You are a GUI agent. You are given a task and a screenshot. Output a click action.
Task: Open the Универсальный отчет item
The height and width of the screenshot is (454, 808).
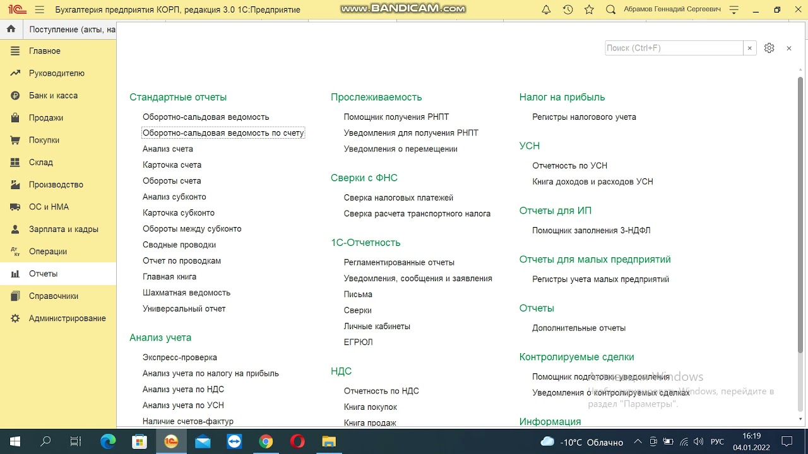point(184,308)
